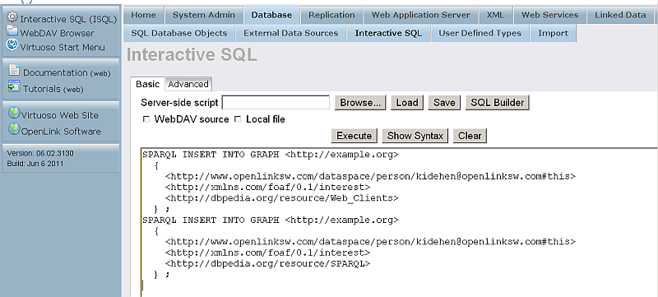Select the Basic tab
Viewport: 658px width, 297px height.
point(148,84)
